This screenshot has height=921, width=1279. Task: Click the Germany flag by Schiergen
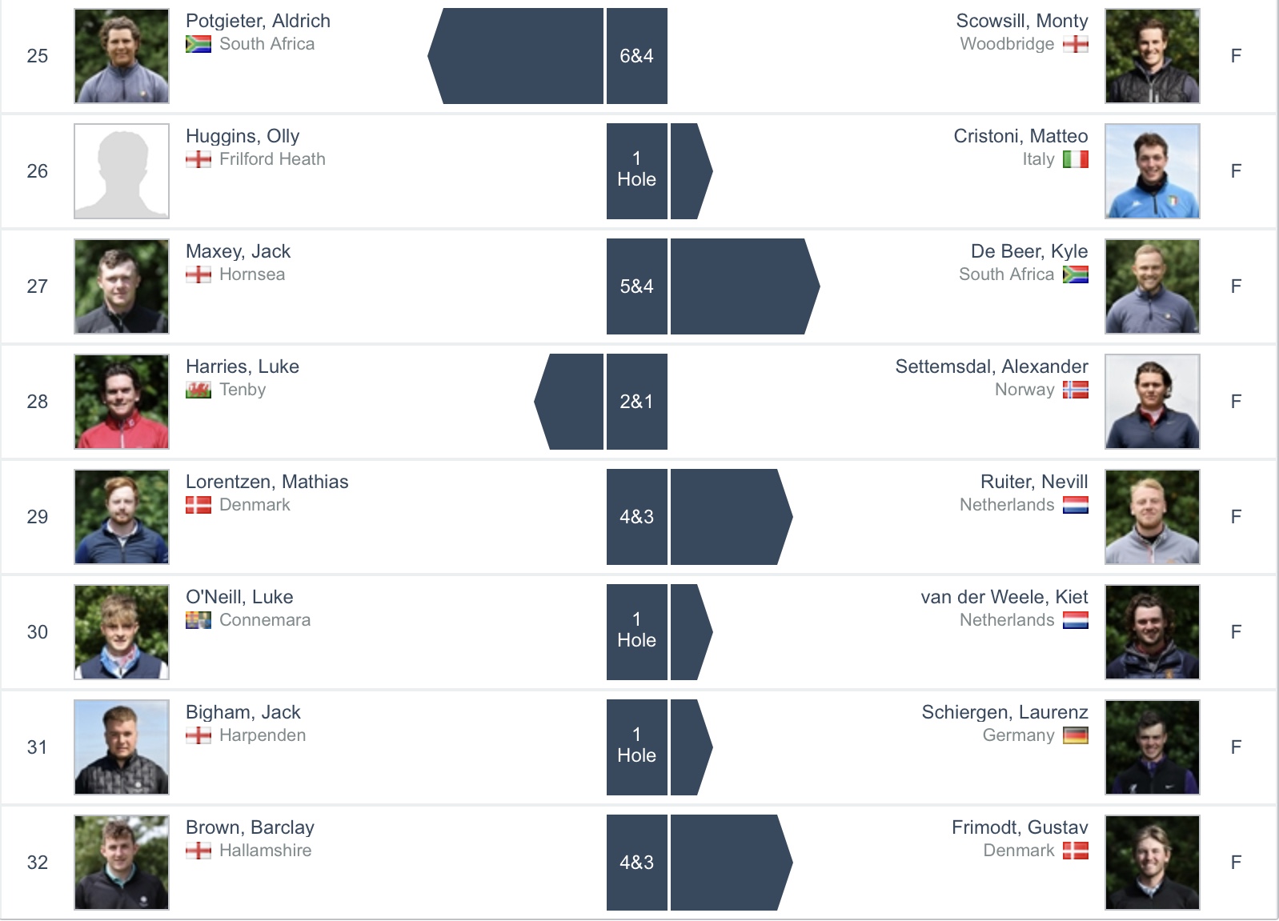point(1075,735)
